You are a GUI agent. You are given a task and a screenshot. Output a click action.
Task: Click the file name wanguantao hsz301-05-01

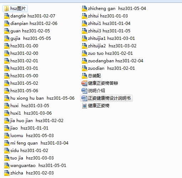pyautogui.click(x=38, y=166)
